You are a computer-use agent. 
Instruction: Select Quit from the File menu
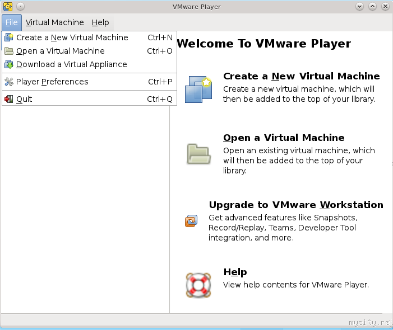tap(89, 99)
